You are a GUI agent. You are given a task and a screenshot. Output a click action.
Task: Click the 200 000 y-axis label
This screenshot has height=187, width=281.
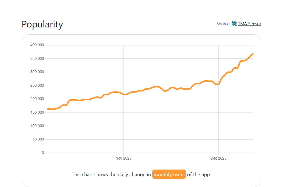[x=37, y=99]
